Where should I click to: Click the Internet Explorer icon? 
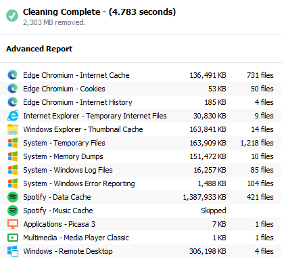(x=13, y=116)
